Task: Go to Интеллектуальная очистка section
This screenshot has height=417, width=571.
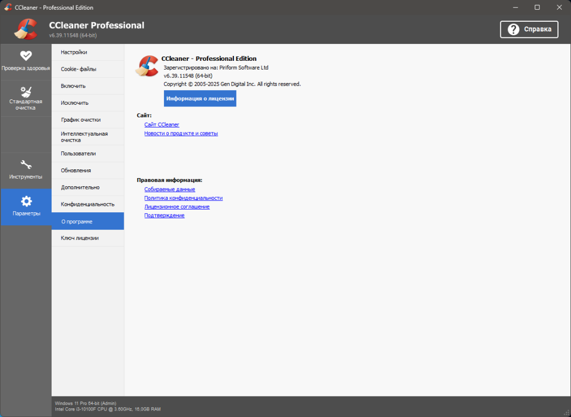Action: click(84, 137)
